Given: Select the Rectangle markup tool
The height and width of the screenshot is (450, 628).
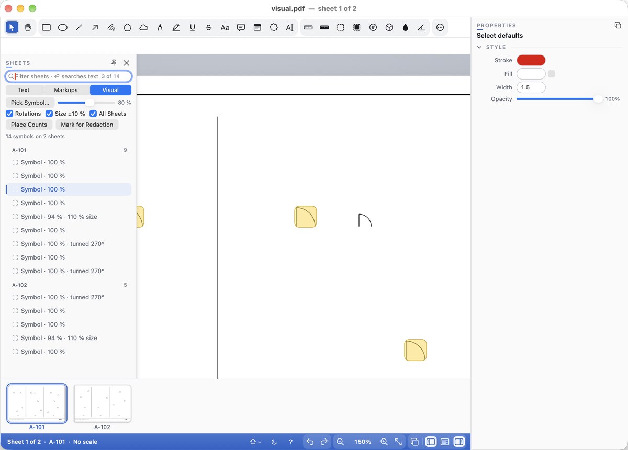Looking at the screenshot, I should 46,28.
